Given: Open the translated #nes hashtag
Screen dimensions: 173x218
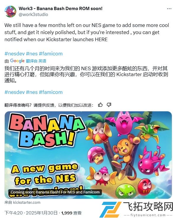Looking at the screenshot, I should [x=32, y=92].
